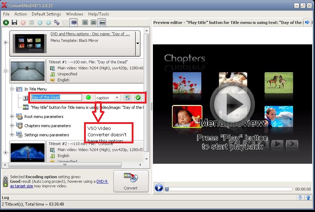Click the filmstrip Play title button icon
315x212 pixels.
(x=26, y=107)
